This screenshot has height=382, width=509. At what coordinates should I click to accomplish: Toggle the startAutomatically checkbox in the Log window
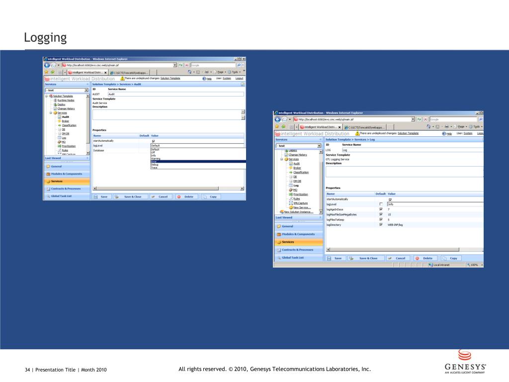pos(390,199)
